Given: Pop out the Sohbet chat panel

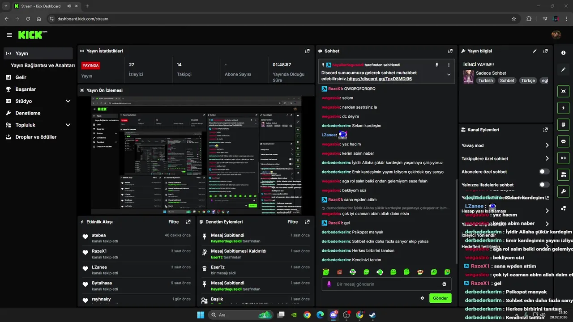Looking at the screenshot, I should pyautogui.click(x=450, y=51).
